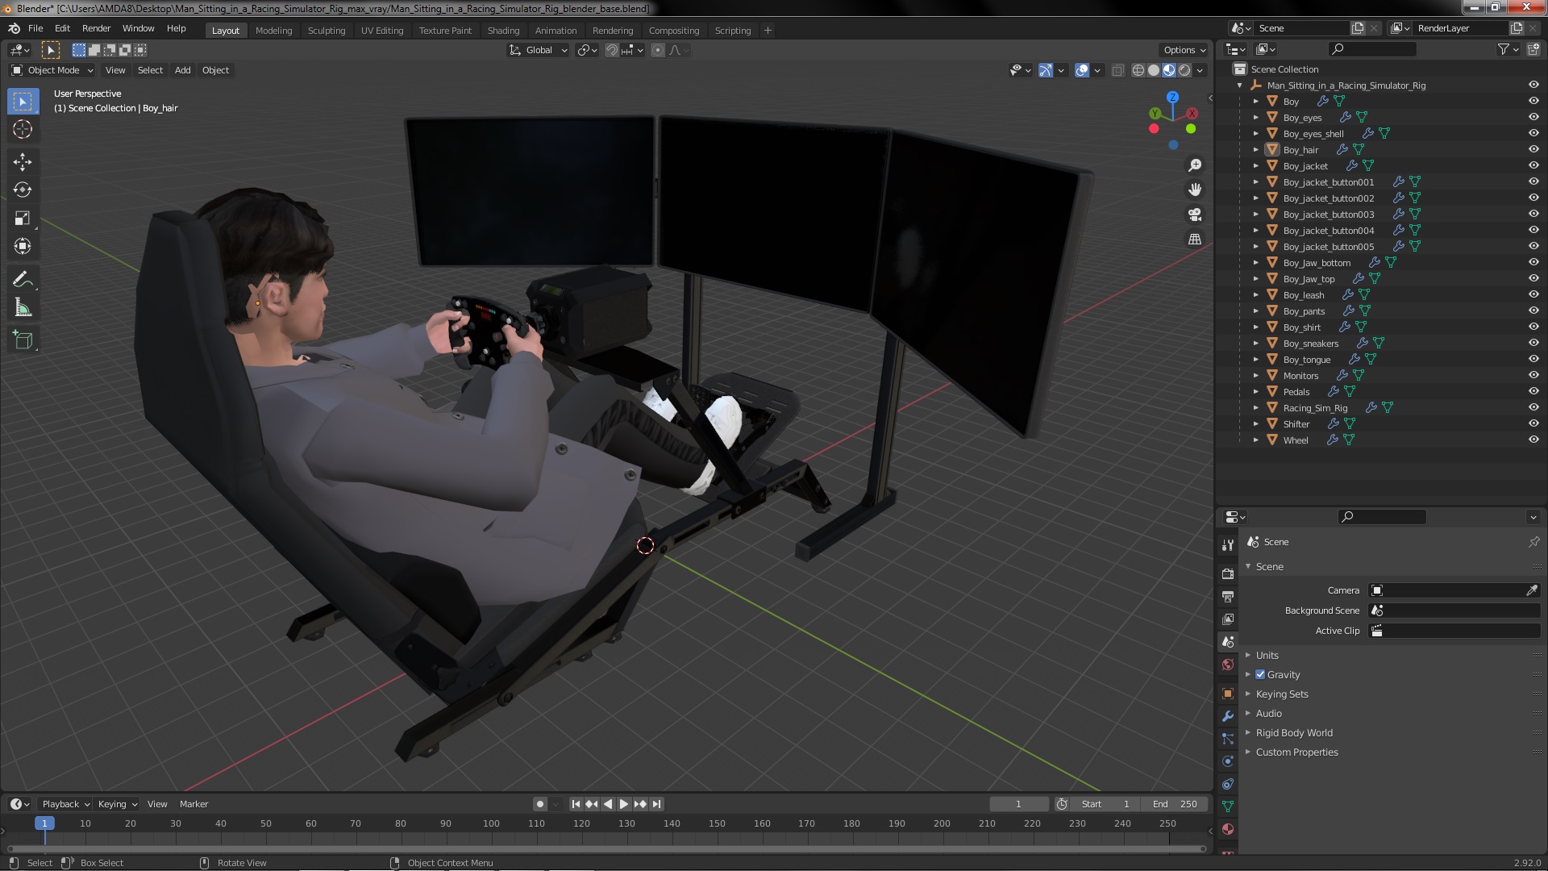1548x871 pixels.
Task: Click the Options button in viewport header
Action: pos(1184,50)
